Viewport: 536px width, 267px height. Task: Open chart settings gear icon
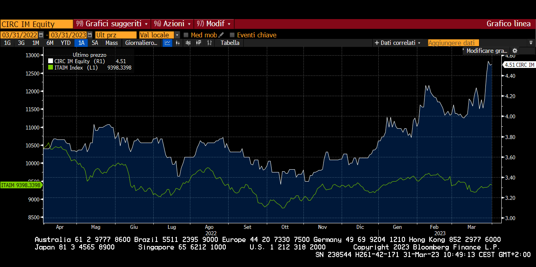514,51
